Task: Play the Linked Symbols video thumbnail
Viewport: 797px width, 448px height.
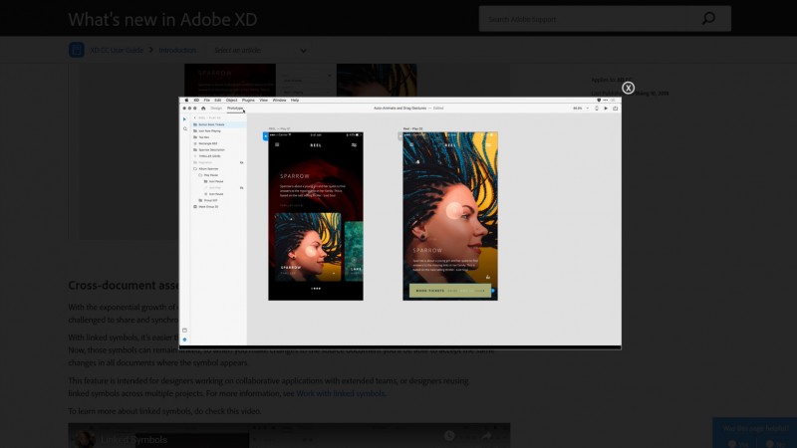Action: pos(289,436)
